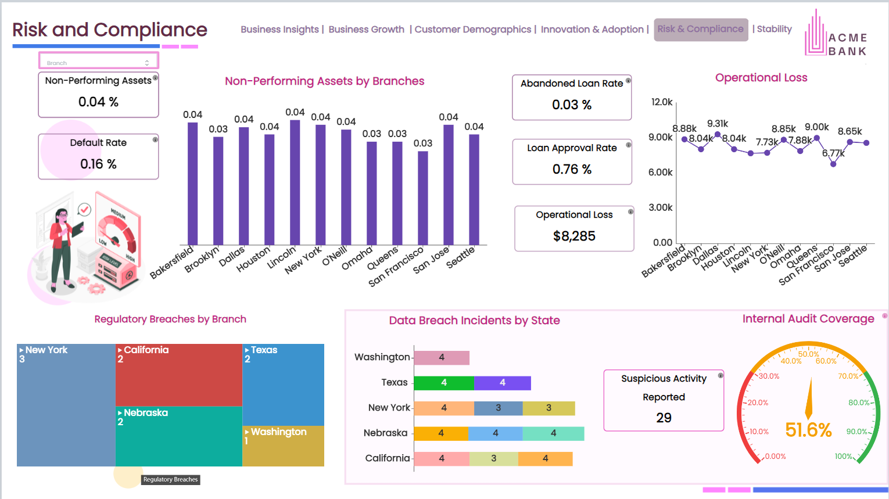Click the 6.77k point on Operational Loss line
This screenshot has height=499, width=889.
833,164
